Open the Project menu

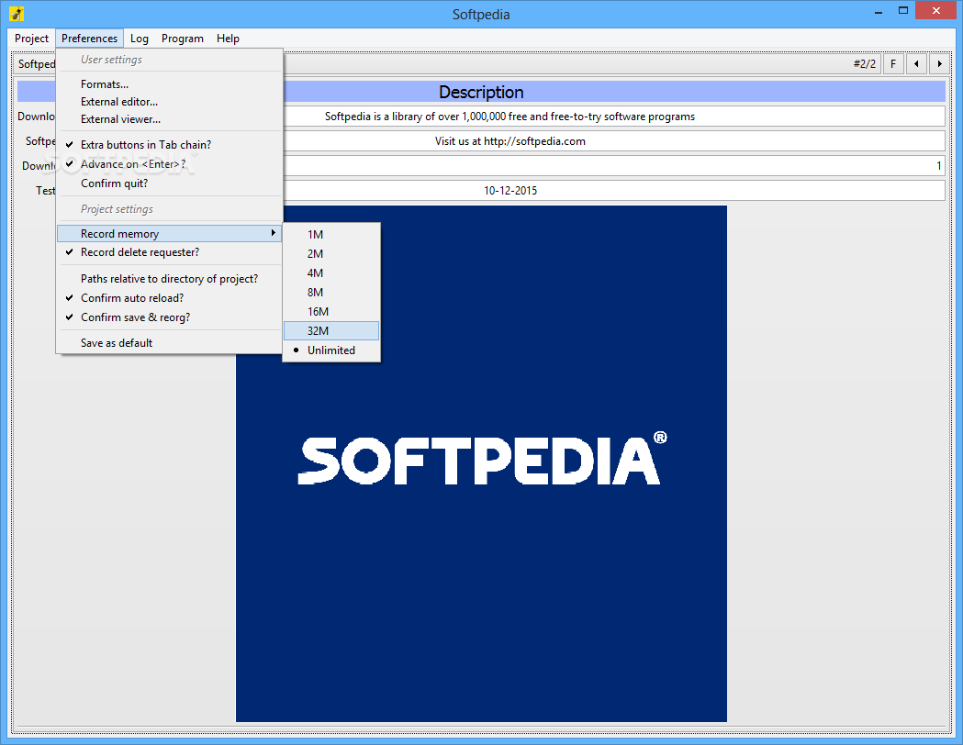coord(31,38)
